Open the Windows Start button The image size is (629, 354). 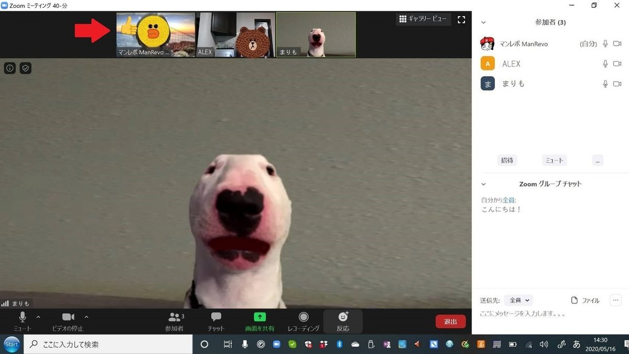pos(12,345)
